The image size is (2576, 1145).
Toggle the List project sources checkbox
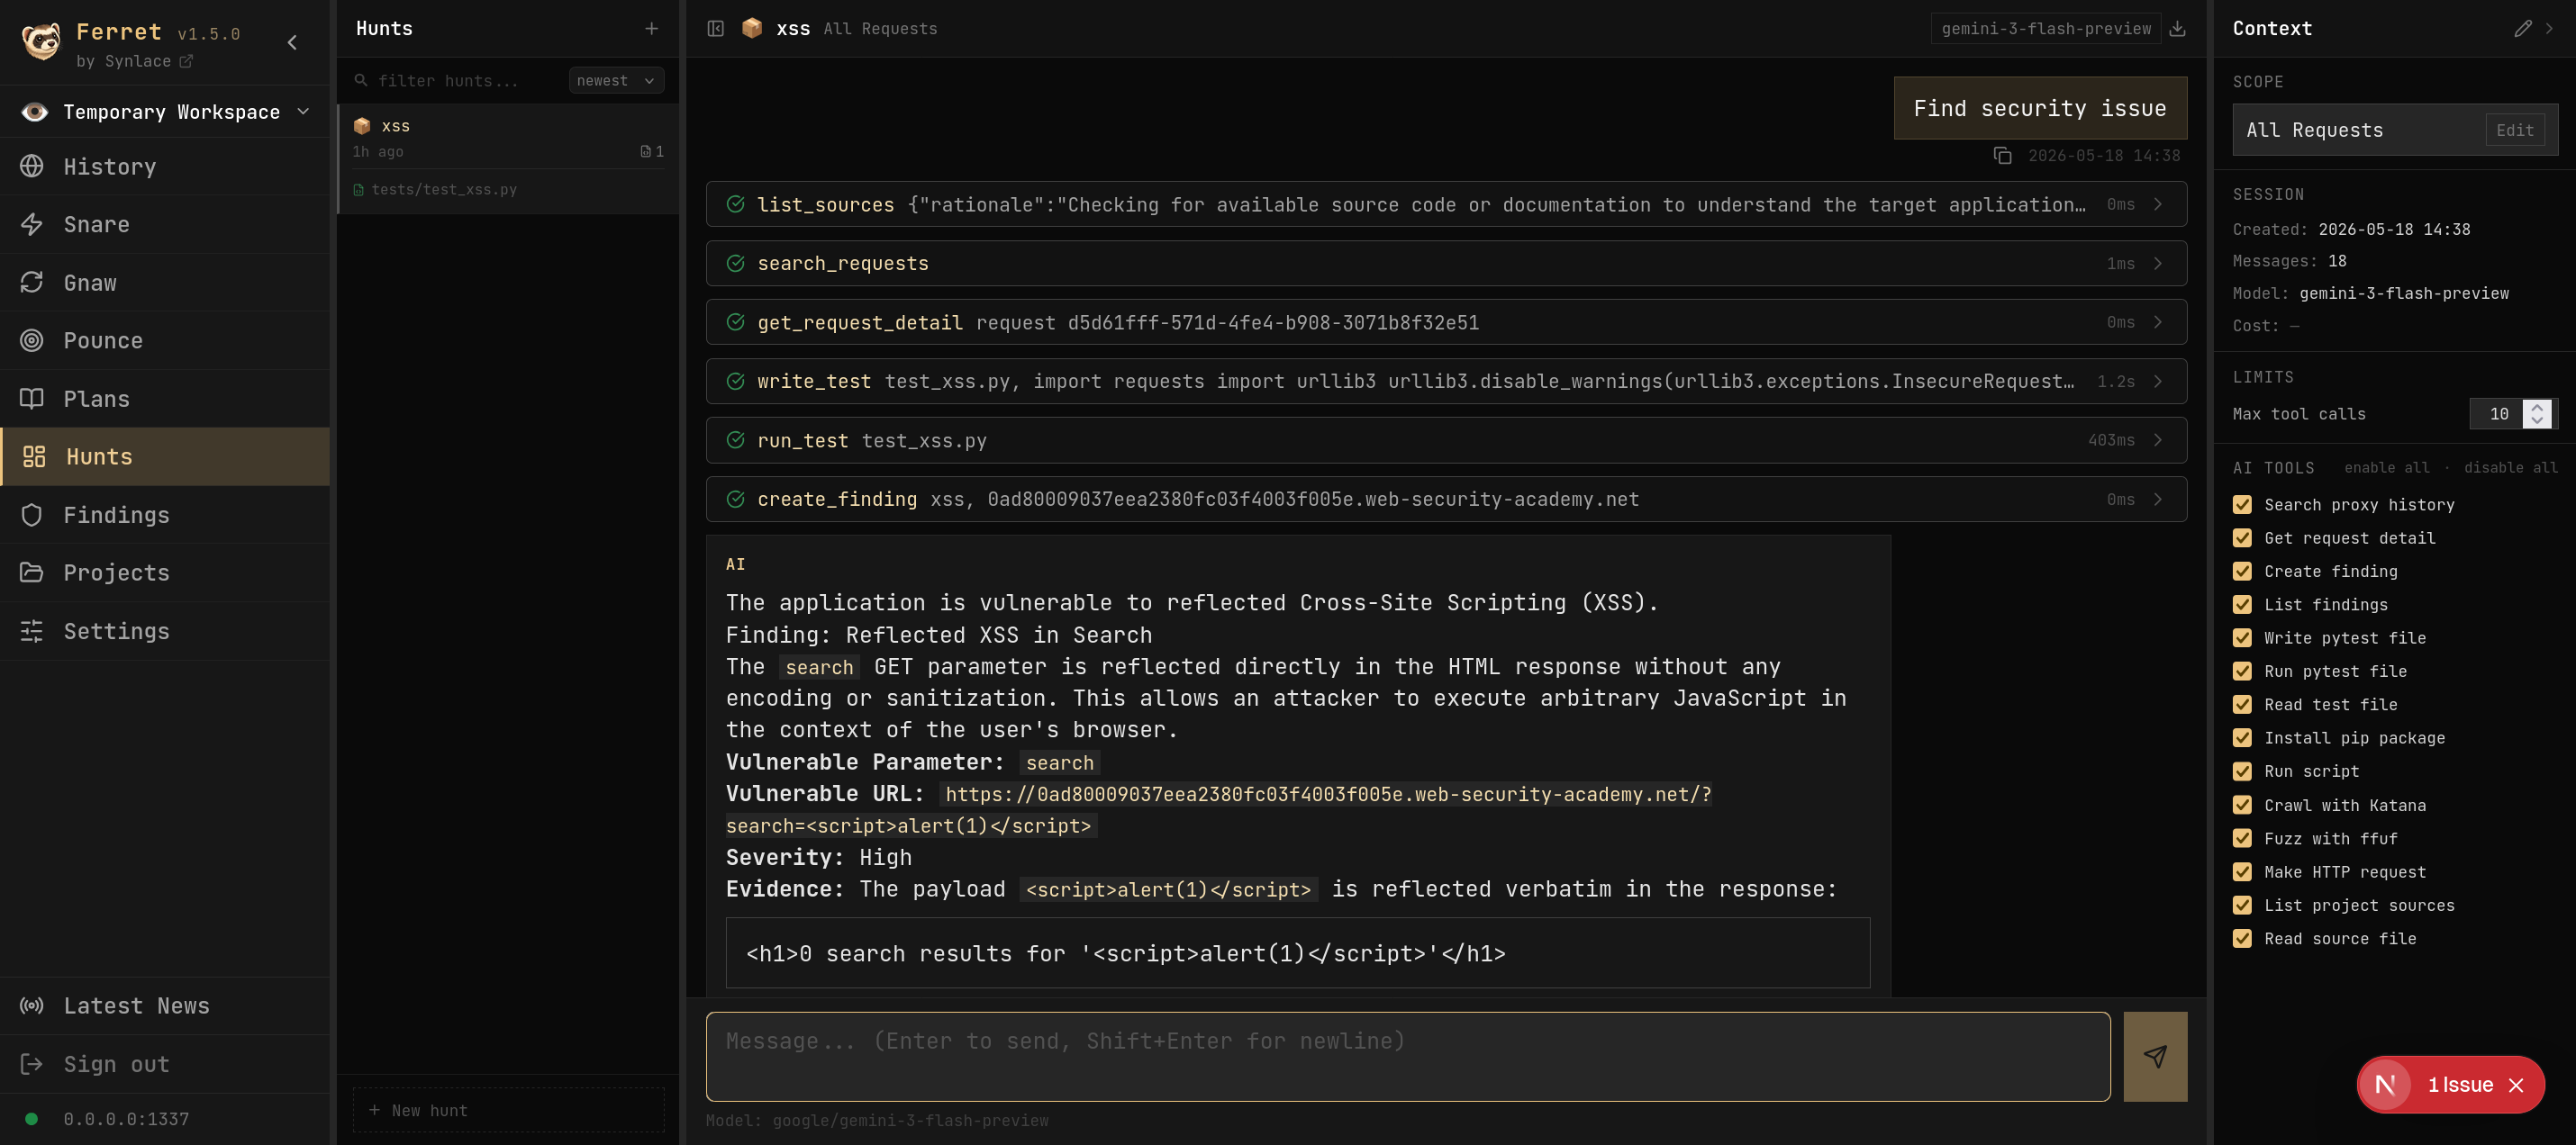tap(2242, 906)
